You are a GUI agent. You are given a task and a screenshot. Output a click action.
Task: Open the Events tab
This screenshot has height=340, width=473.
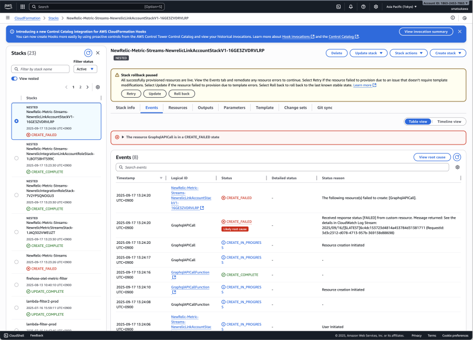click(x=152, y=108)
